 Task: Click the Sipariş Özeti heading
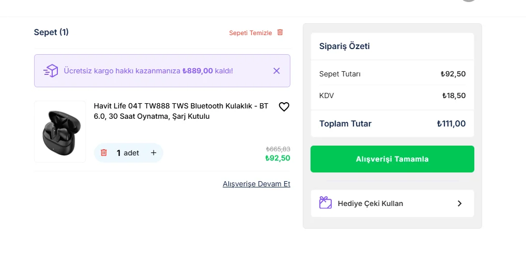(344, 46)
